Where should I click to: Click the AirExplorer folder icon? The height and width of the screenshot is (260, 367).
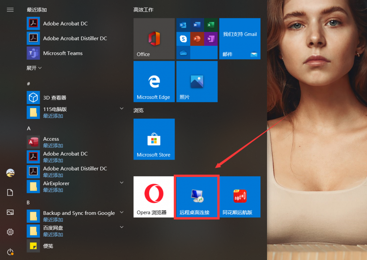click(33, 187)
